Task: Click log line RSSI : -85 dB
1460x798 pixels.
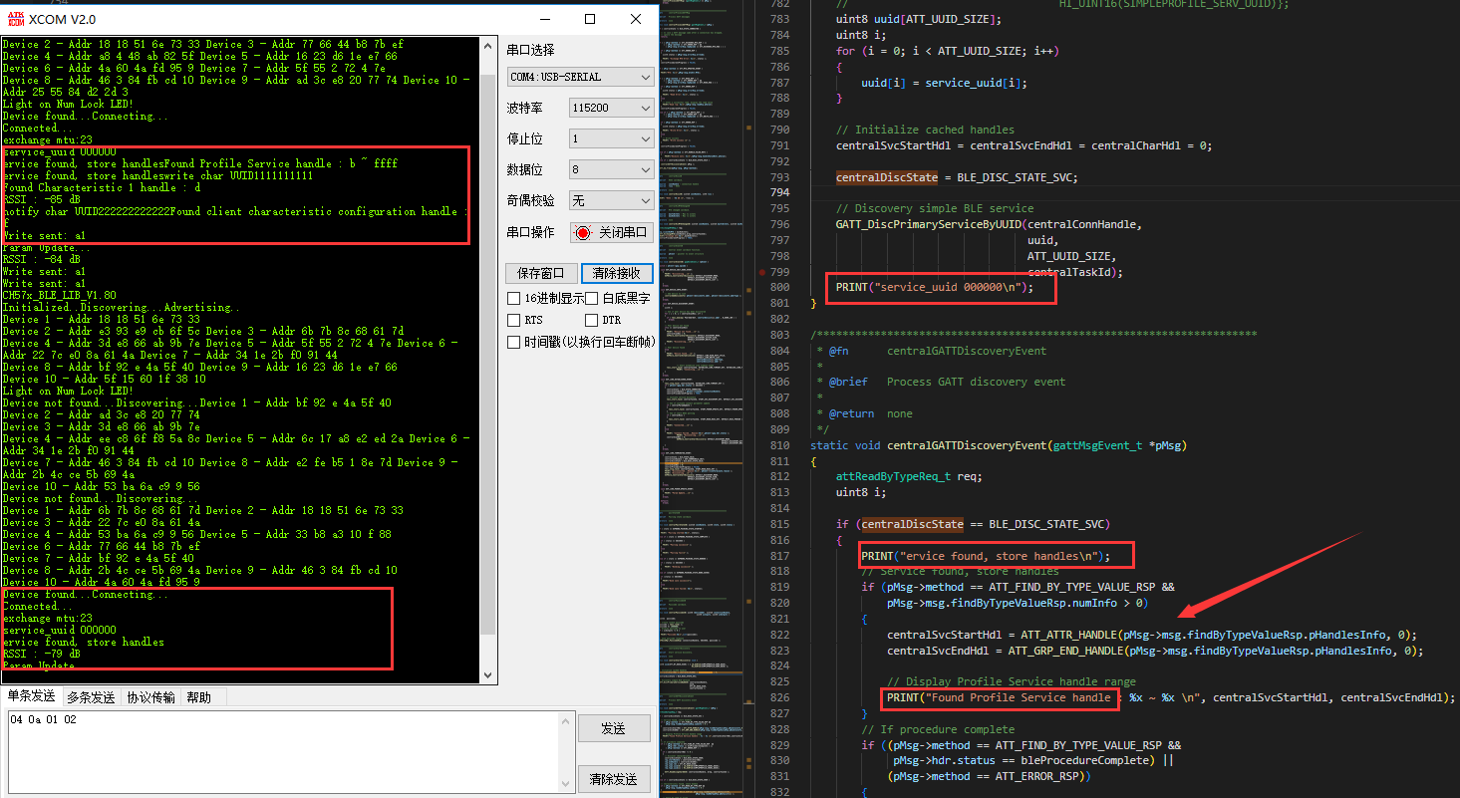Action: click(41, 199)
